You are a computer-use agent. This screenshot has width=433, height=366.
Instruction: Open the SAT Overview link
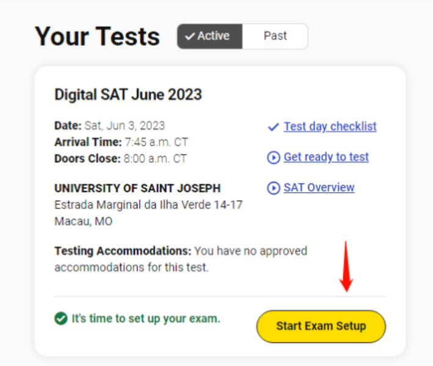click(x=319, y=188)
